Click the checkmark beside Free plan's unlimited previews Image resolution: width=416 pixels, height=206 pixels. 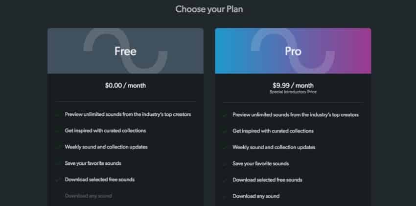(x=57, y=114)
